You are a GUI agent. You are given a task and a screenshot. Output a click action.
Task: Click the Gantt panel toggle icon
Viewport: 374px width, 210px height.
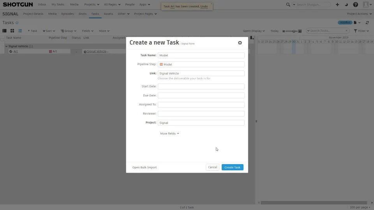click(x=252, y=38)
